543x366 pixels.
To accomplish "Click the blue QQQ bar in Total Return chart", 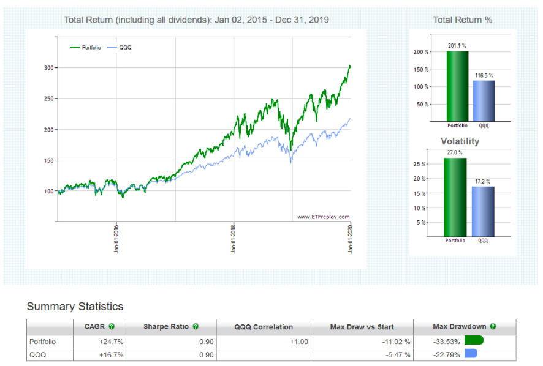I will 483,100.
